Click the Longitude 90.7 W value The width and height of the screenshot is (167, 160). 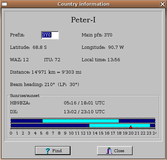coord(116,47)
